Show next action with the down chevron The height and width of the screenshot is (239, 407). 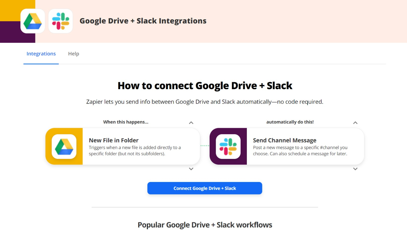355,169
